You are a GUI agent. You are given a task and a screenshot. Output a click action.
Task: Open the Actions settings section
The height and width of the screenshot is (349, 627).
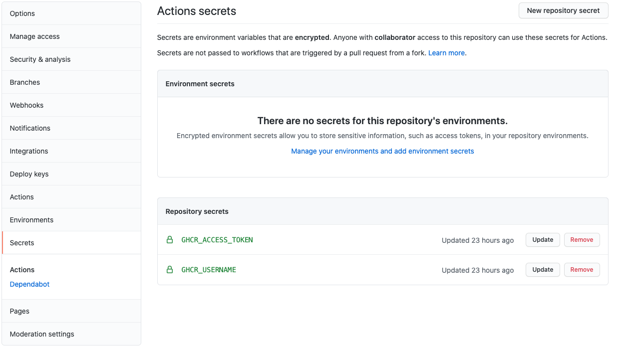pos(21,197)
